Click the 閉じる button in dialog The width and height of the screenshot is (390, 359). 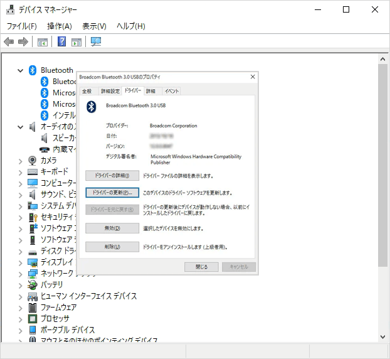(201, 267)
